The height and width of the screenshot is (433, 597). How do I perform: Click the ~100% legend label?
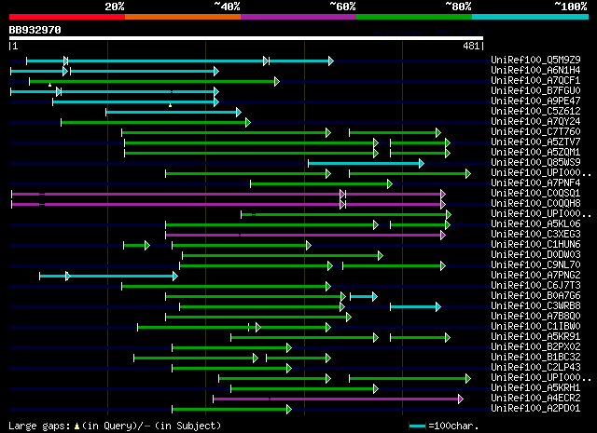click(x=570, y=7)
